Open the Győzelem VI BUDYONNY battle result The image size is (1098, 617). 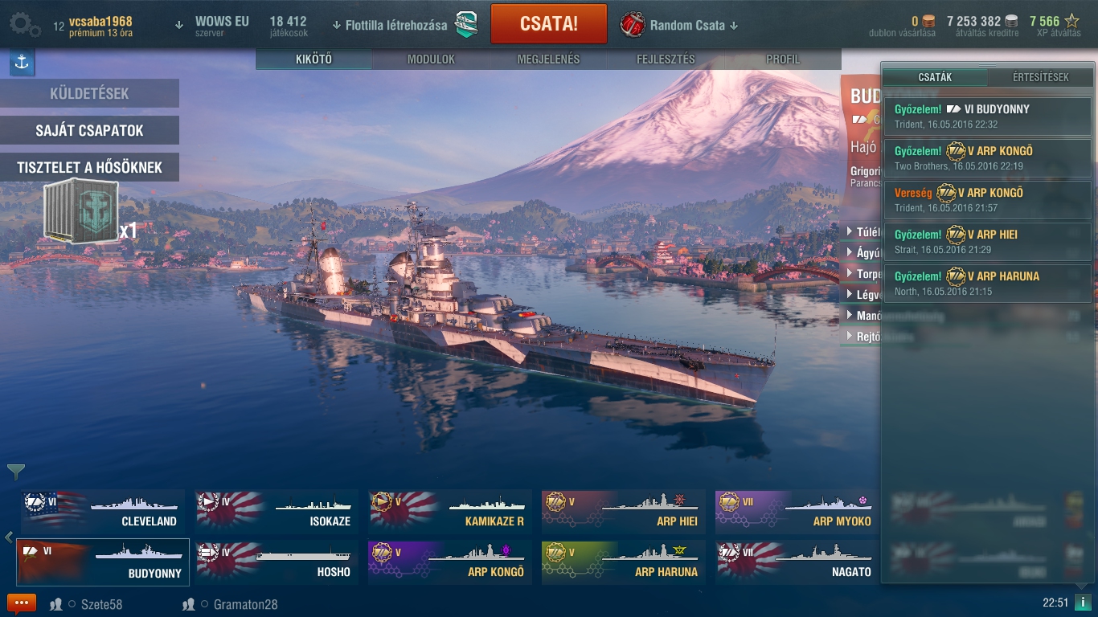(988, 116)
